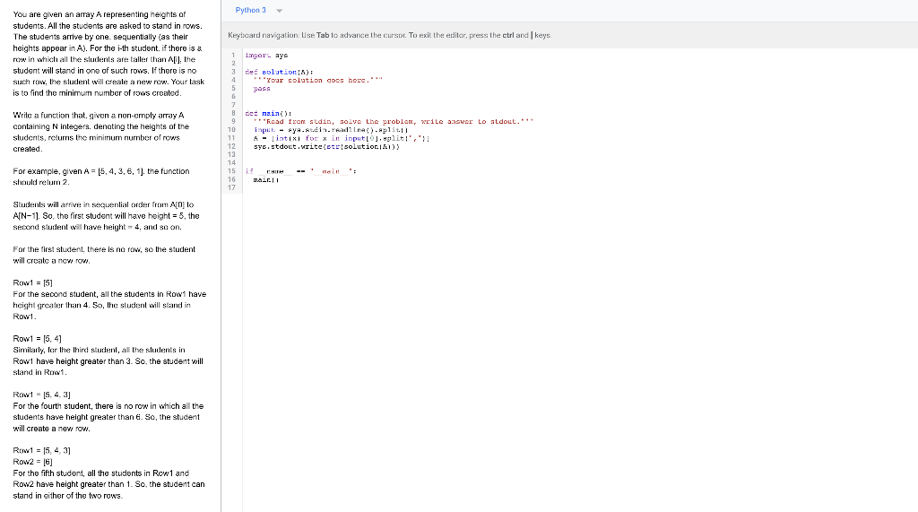
Task: Click the 'Row1 = [5]' text
Action: click(33, 283)
